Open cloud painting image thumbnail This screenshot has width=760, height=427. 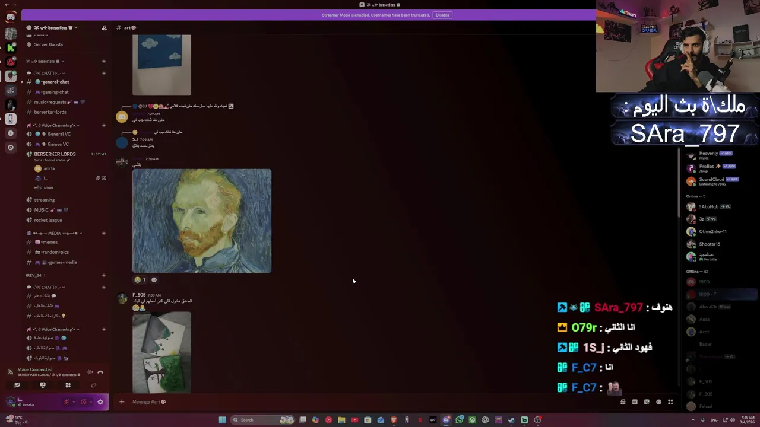click(x=161, y=65)
